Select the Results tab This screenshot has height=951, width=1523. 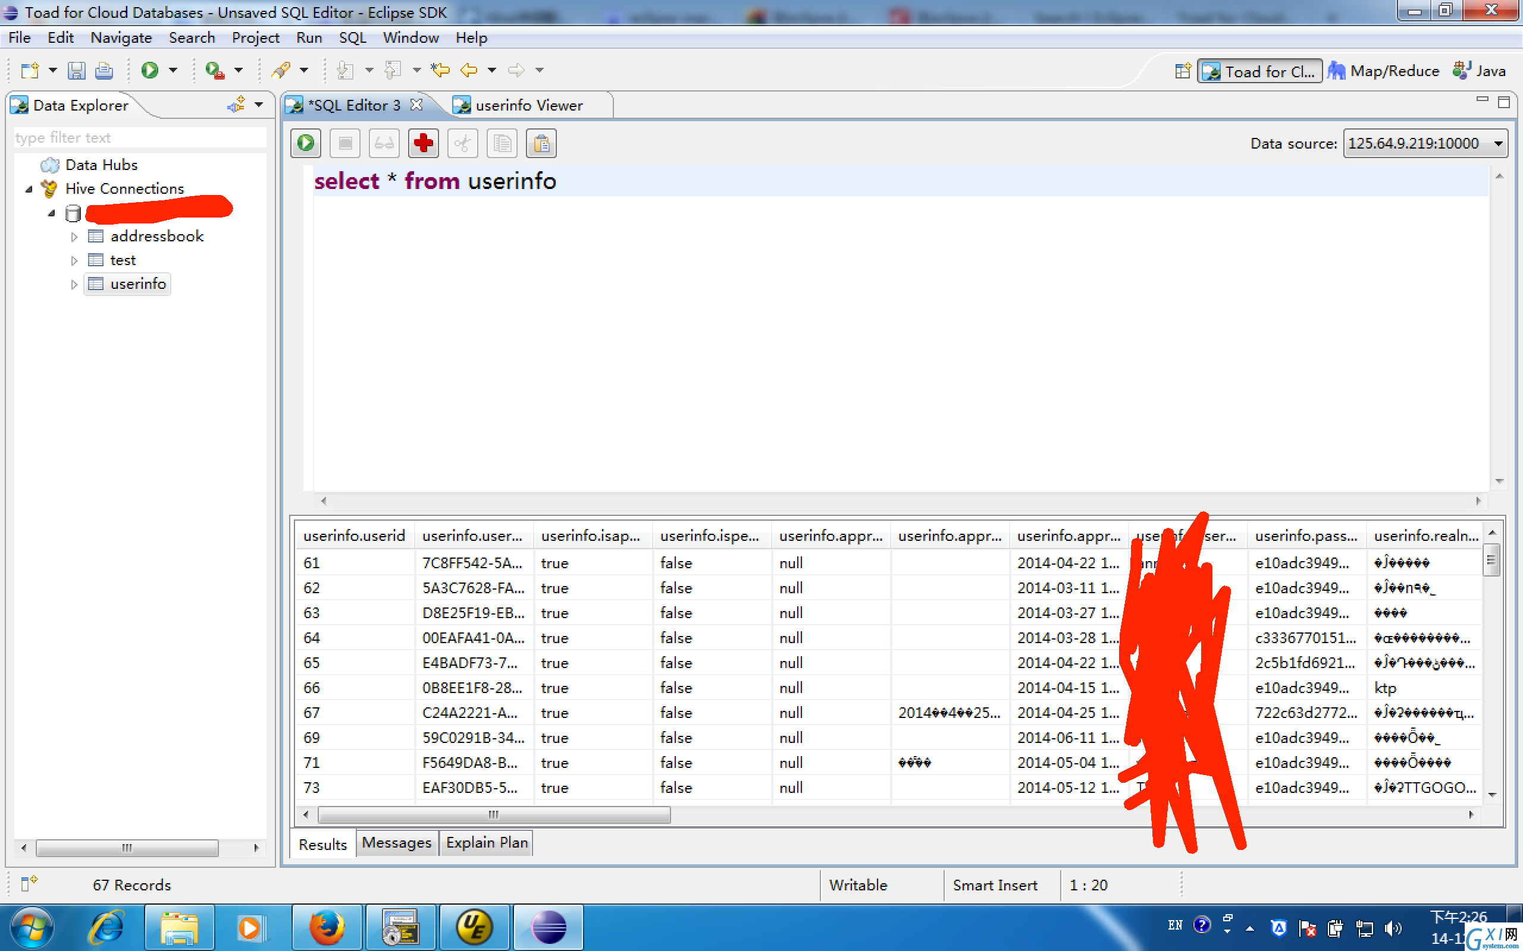pyautogui.click(x=322, y=844)
